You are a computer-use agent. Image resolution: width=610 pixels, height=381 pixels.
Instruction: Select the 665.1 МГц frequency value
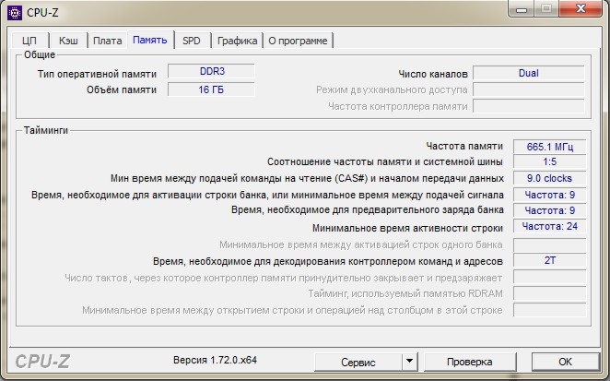click(x=550, y=147)
